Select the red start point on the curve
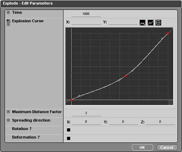 71,100
